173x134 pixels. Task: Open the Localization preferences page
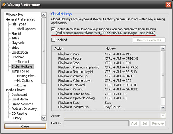coord(20,52)
